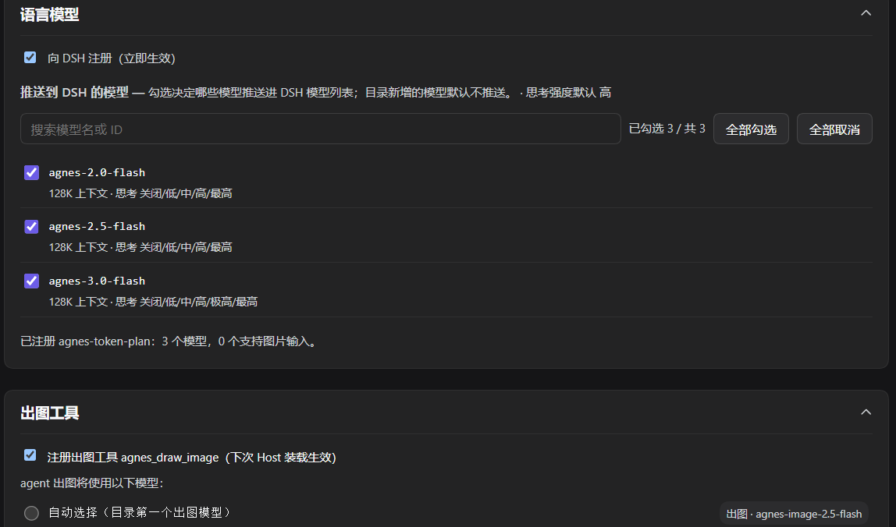Toggle 向 DSH 注册 checkbox
This screenshot has width=896, height=527.
tap(30, 58)
